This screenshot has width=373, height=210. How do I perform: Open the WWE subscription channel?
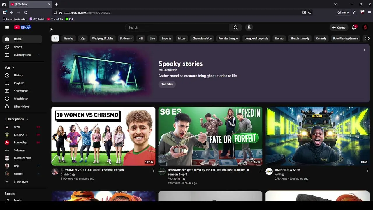click(22, 127)
